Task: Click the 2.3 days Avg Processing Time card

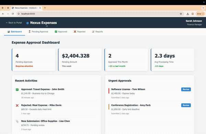Action: pos(173,60)
